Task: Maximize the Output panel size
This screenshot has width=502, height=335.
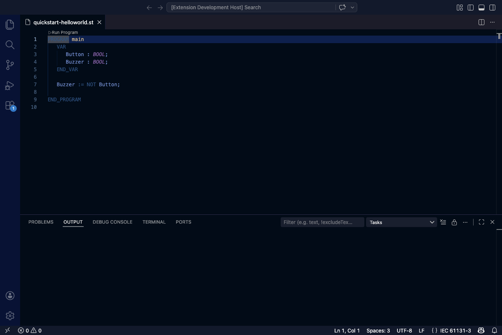Action: point(481,222)
